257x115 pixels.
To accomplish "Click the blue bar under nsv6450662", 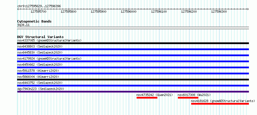I will pyautogui.click(x=133, y=67).
